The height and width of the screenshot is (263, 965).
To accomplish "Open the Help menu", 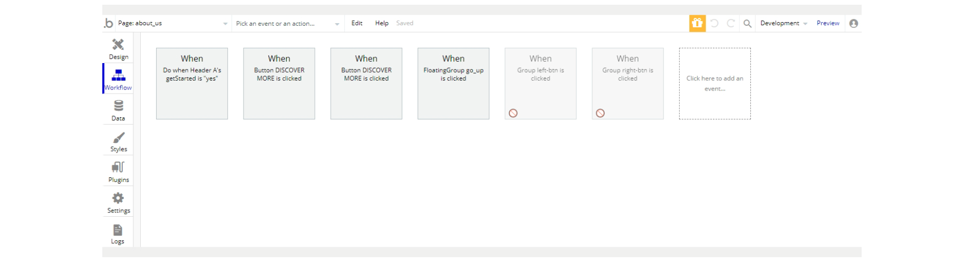I will pos(382,23).
